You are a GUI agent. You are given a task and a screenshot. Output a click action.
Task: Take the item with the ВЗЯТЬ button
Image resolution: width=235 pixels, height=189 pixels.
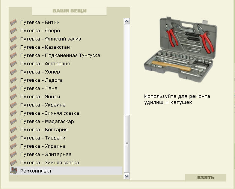206,178
